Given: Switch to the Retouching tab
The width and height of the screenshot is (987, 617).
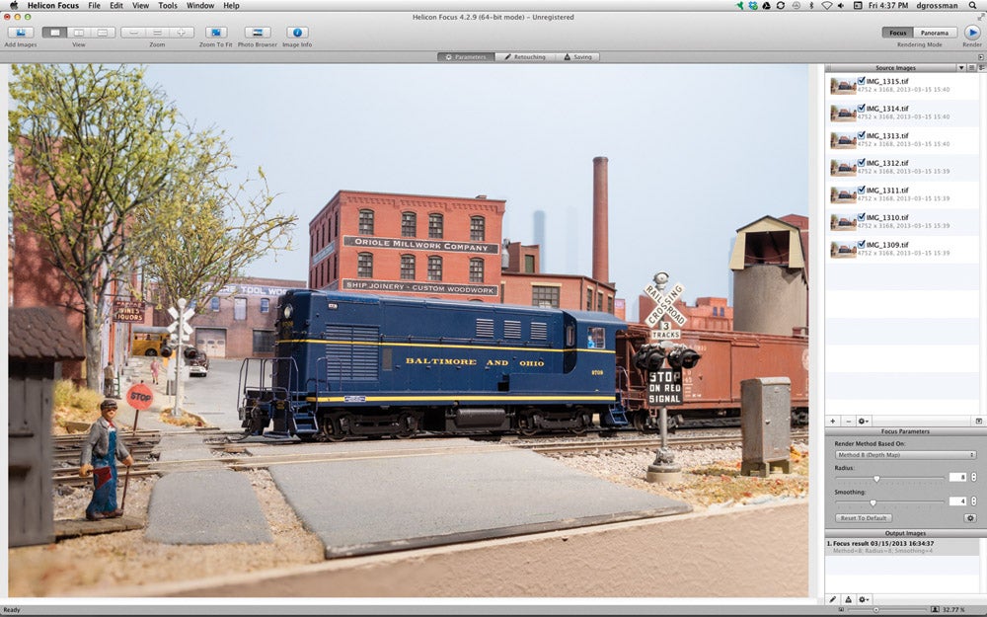Looking at the screenshot, I should 525,56.
